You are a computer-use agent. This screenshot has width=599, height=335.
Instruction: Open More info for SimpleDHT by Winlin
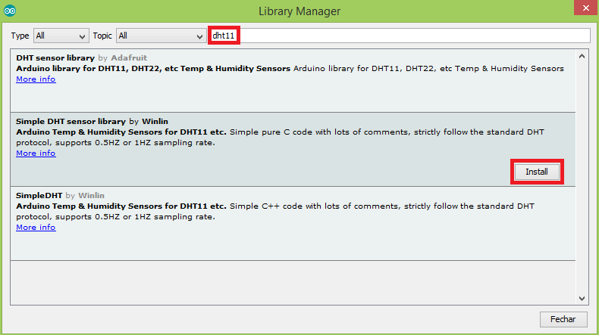tap(36, 227)
